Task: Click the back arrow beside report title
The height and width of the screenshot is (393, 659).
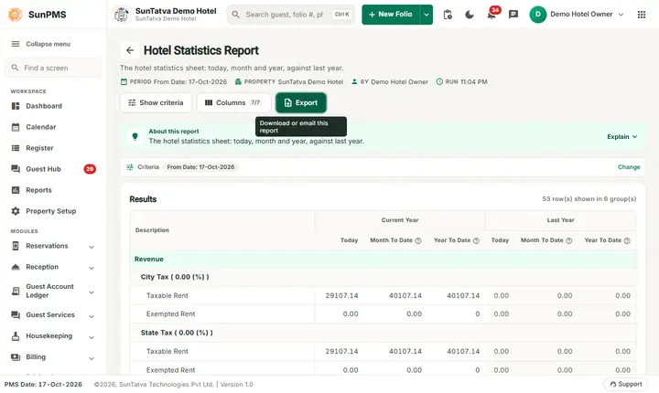Action: pos(130,50)
